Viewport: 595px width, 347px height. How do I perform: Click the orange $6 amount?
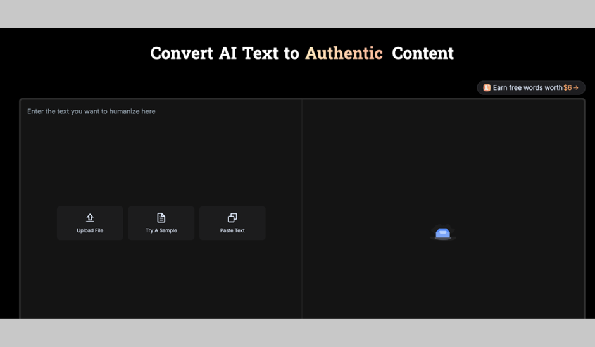(567, 88)
